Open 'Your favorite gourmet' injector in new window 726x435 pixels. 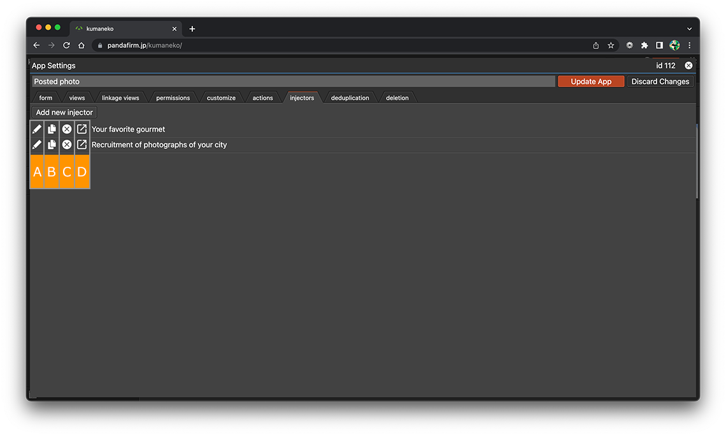[82, 129]
